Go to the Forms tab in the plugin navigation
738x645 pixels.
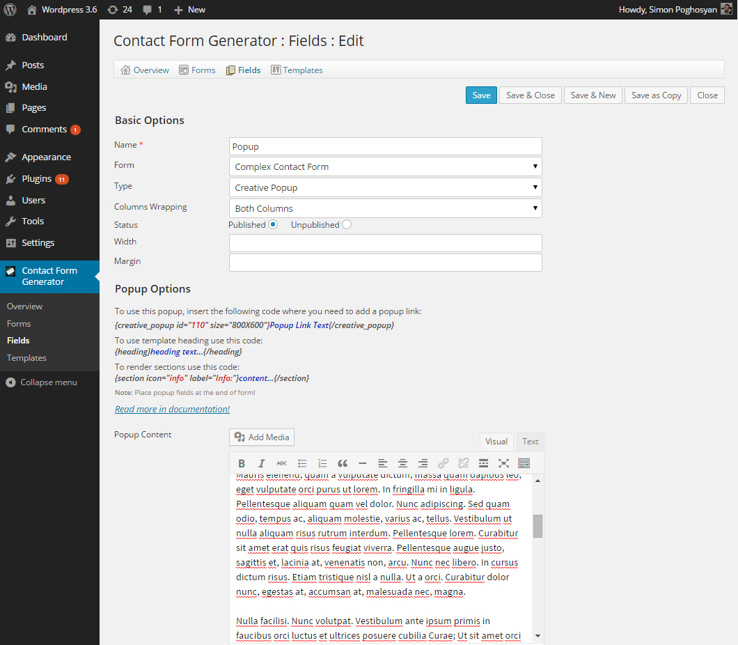point(197,70)
